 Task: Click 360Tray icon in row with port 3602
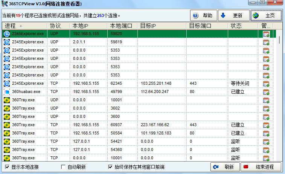click(x=7, y=108)
